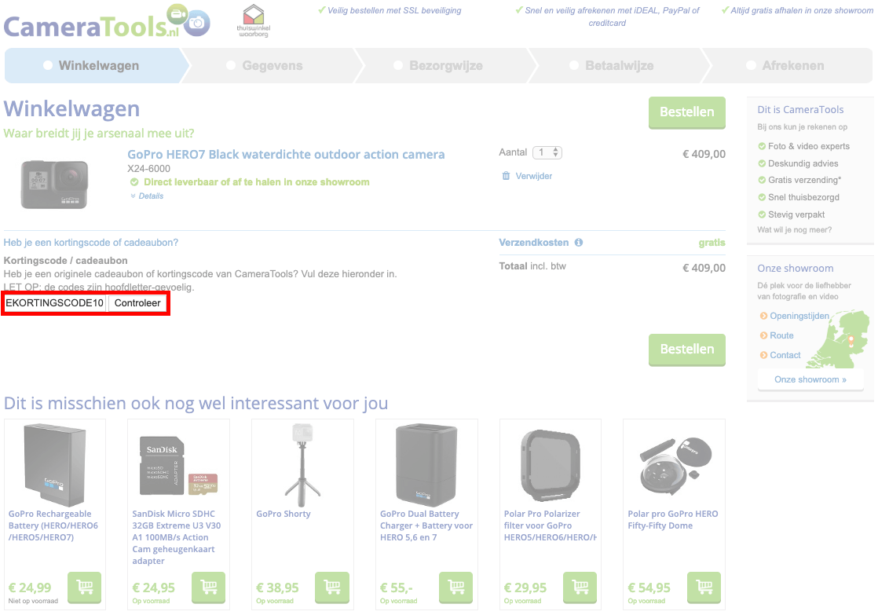The height and width of the screenshot is (615, 878).
Task: Click 'Wat wil je nog meer?' text
Action: (794, 229)
